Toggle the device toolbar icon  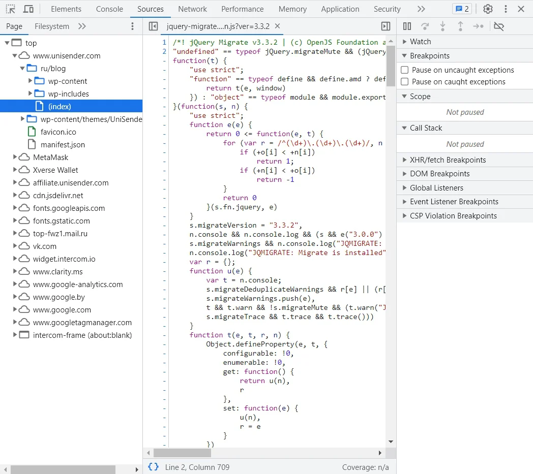click(28, 9)
